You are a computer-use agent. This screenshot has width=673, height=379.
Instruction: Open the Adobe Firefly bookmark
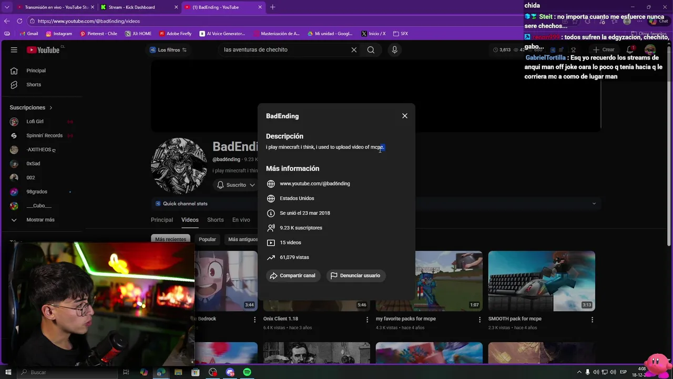(175, 34)
